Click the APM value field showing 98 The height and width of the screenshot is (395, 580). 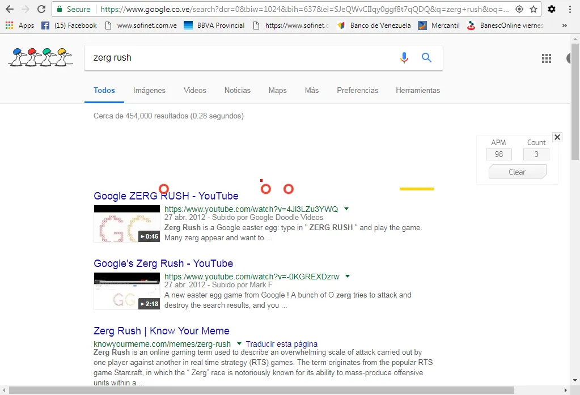tap(498, 154)
